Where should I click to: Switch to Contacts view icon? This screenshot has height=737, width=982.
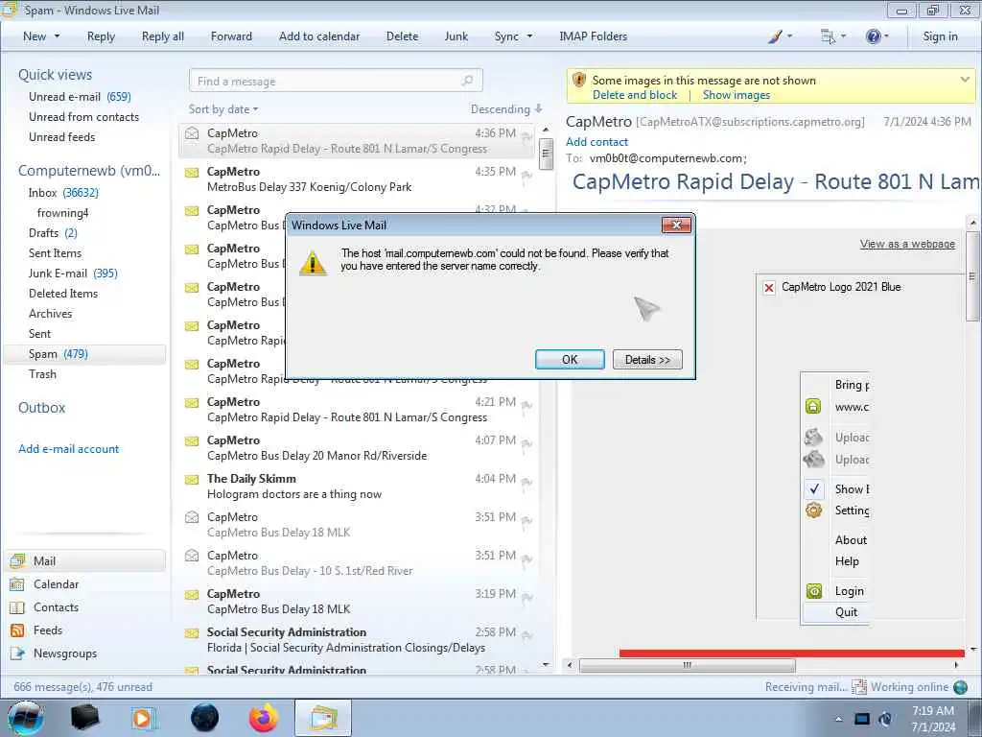coord(17,607)
